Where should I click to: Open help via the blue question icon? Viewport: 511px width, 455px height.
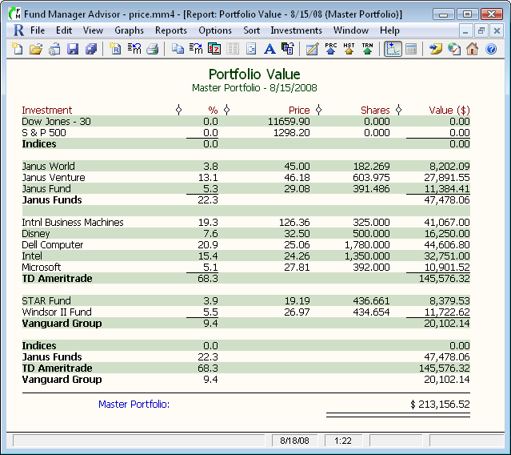(491, 49)
